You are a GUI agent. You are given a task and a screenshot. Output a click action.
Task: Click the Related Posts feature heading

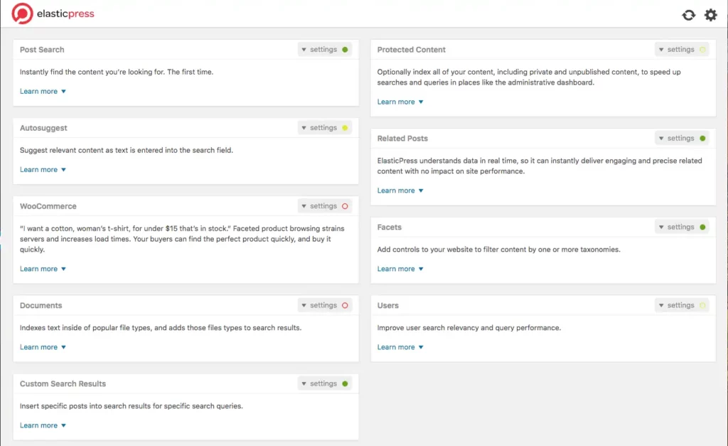[x=402, y=139]
